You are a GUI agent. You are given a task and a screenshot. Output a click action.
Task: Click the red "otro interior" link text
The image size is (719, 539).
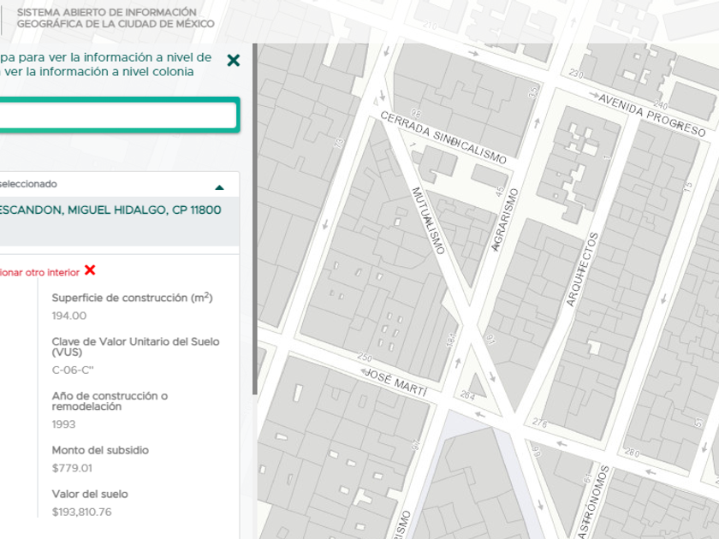click(40, 272)
